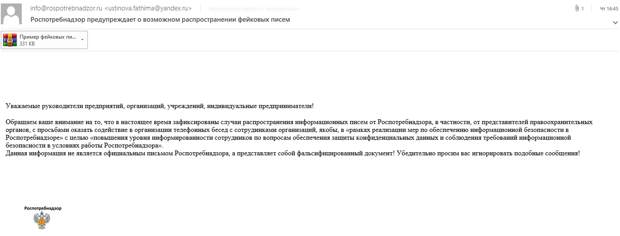Open the attachment "Пример фейковых пи..."
This screenshot has width=620, height=236.
[47, 37]
